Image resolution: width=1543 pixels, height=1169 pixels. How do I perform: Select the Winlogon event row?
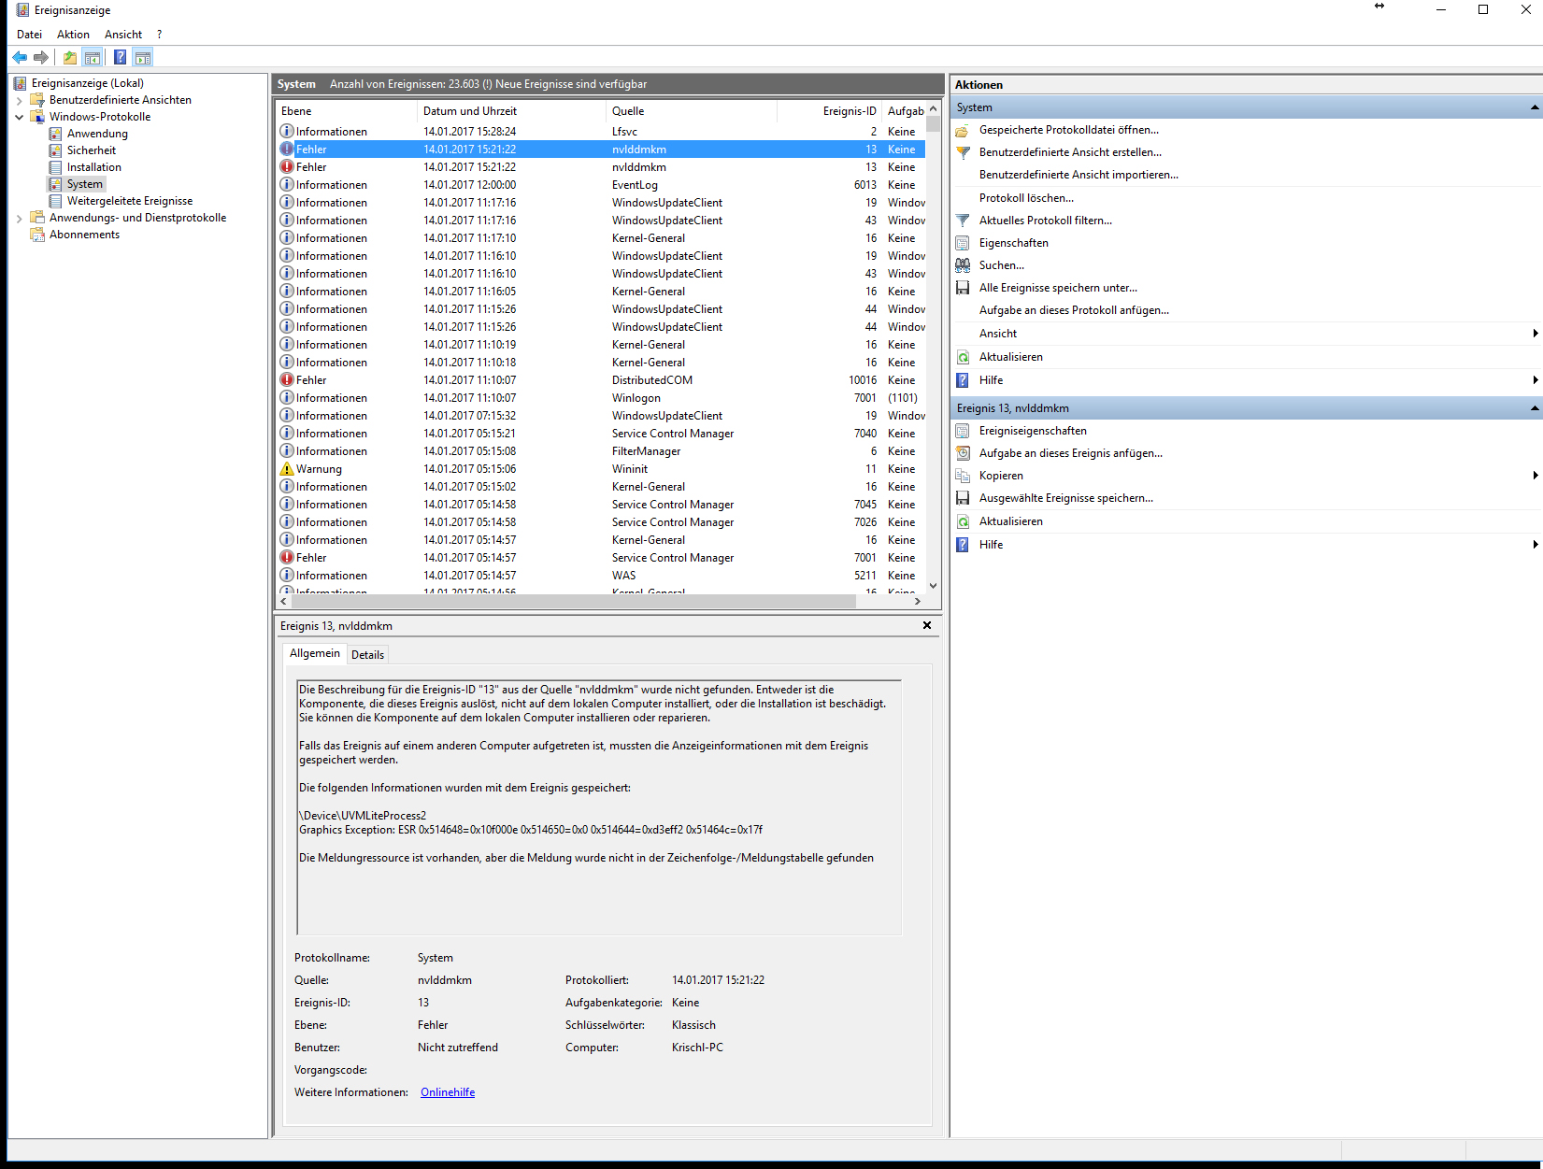coord(601,398)
